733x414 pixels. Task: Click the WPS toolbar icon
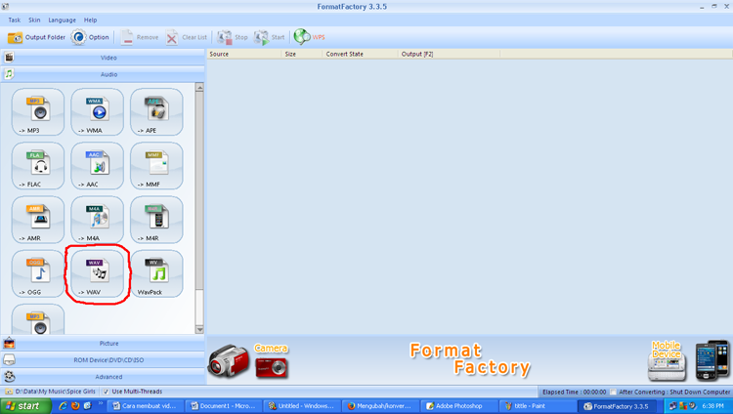[309, 37]
